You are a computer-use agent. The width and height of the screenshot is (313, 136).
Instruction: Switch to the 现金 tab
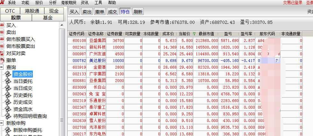point(54,11)
